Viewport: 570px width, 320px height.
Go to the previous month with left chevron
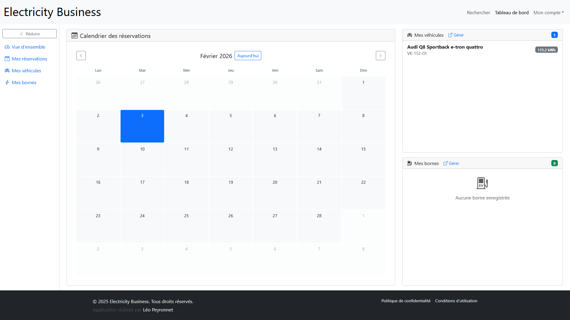coord(81,56)
